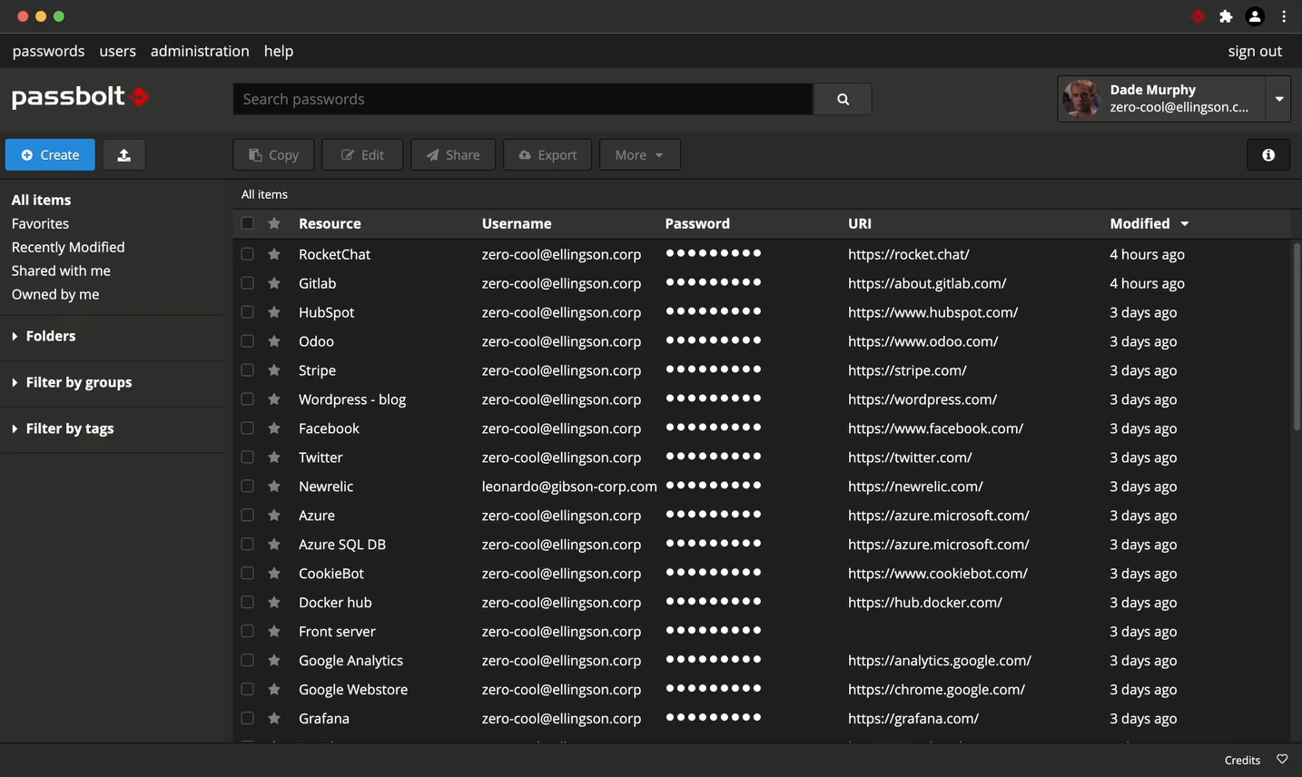Screen dimensions: 1302x777
Task: Click the browser extensions puzzle icon
Action: tap(1226, 16)
